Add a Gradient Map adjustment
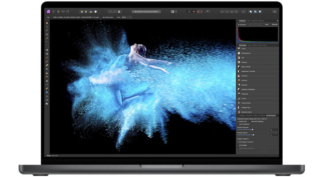319x177 pixels. click(258, 108)
